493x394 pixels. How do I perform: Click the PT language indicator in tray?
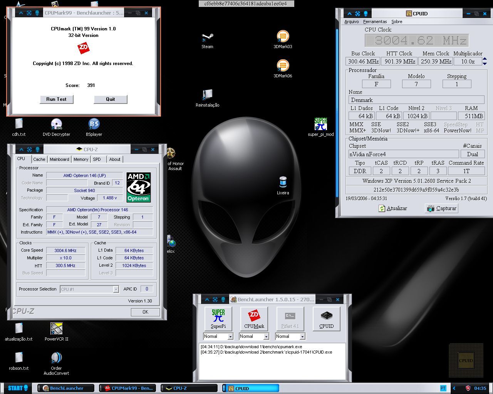click(443, 388)
